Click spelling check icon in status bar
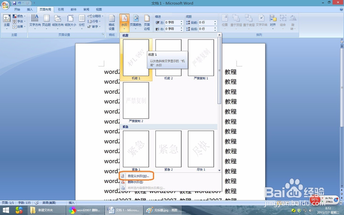This screenshot has width=344, height=215. pos(37,203)
